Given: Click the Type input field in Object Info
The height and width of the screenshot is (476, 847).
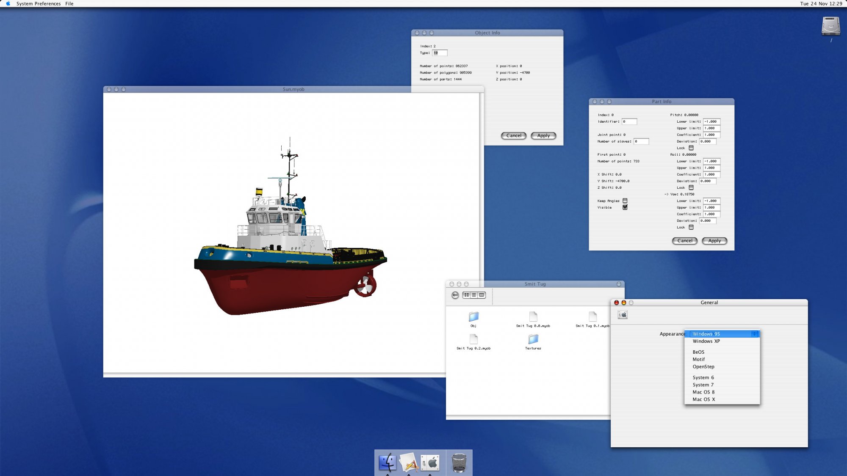Looking at the screenshot, I should pos(440,53).
